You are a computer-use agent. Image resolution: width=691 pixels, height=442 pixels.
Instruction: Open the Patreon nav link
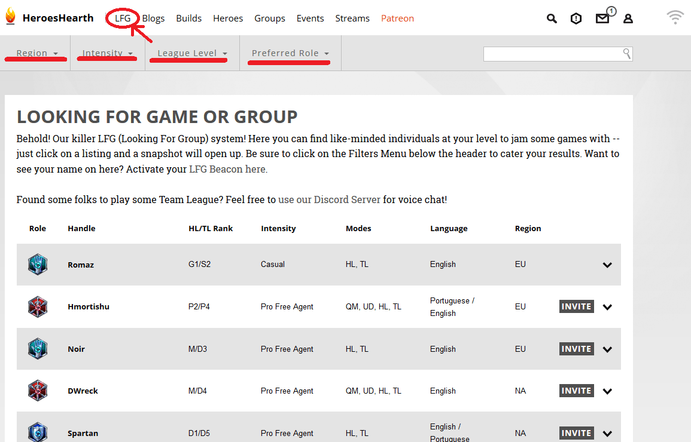pyautogui.click(x=397, y=19)
